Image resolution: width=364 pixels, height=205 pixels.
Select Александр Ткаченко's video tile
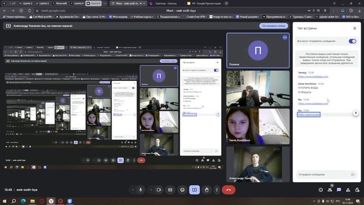pyautogui.click(x=258, y=164)
